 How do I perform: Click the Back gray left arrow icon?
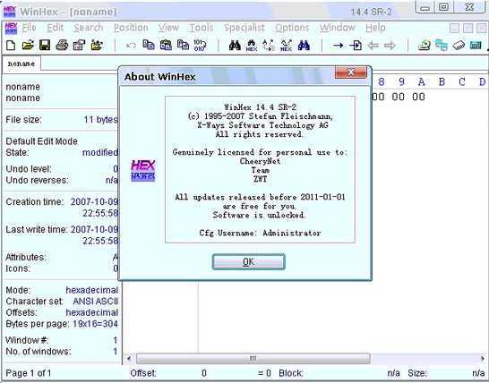tap(373, 46)
